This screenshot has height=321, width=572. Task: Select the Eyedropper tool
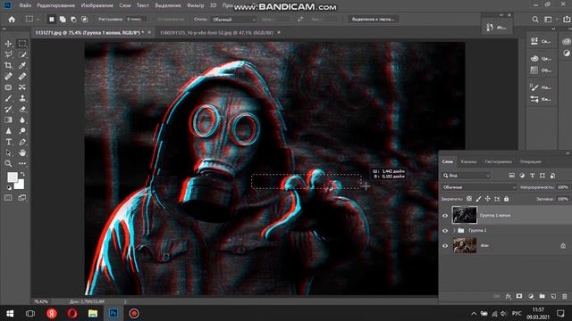coord(22,65)
